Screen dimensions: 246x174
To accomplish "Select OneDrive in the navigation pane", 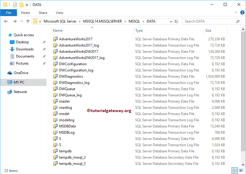I will coord(23,73).
